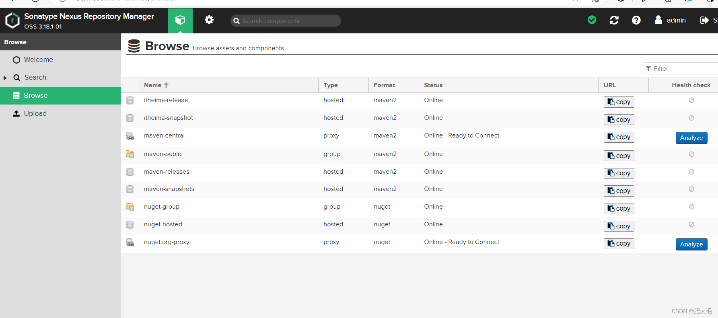Copy URL for itheima-snapshot
This screenshot has height=318, width=718.
pyautogui.click(x=619, y=120)
